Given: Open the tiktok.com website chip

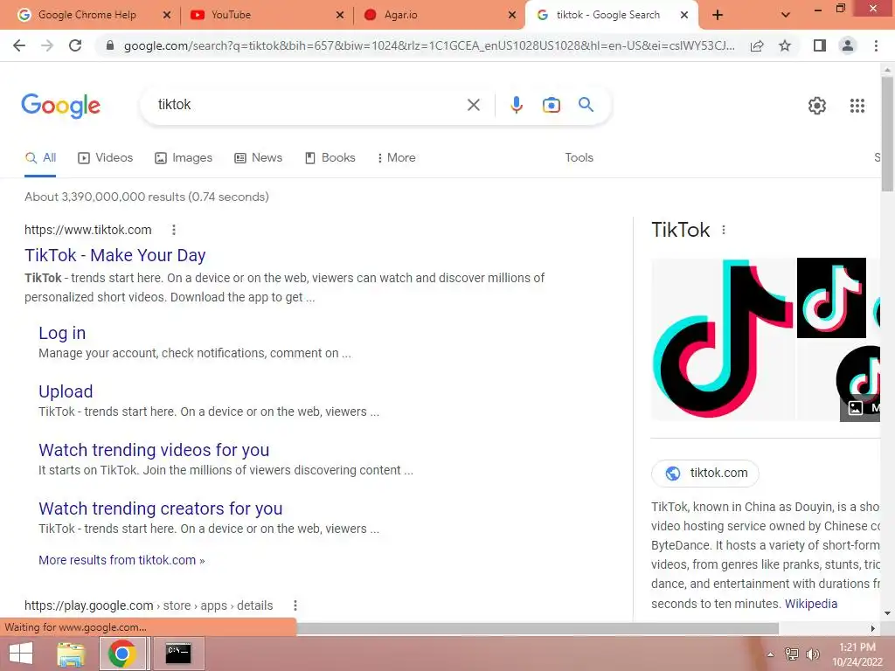Looking at the screenshot, I should (x=705, y=473).
